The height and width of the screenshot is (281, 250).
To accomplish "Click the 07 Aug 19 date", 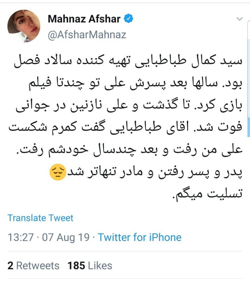I will (66, 237).
